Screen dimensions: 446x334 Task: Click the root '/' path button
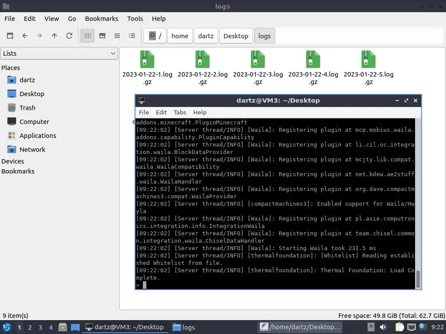point(155,36)
